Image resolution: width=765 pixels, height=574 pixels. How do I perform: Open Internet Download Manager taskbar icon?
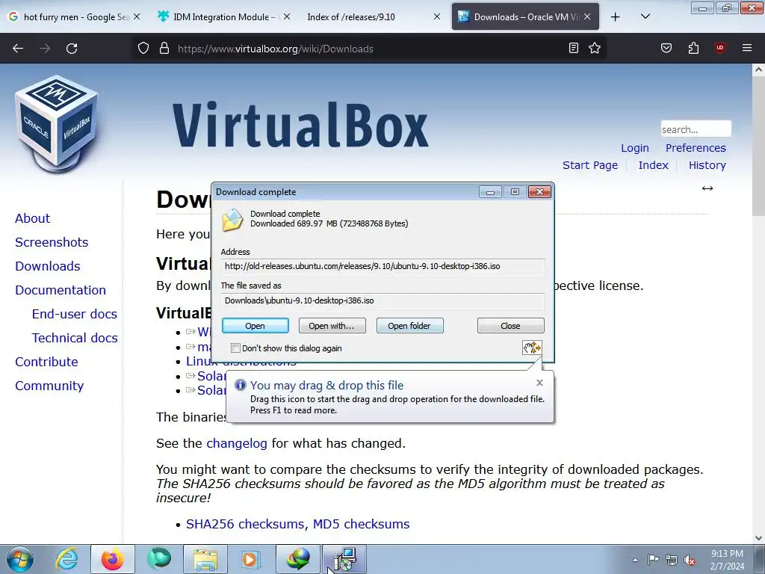tap(298, 559)
